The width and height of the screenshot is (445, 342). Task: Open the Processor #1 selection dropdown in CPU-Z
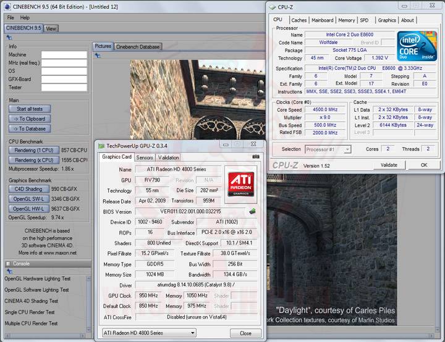[x=328, y=149]
